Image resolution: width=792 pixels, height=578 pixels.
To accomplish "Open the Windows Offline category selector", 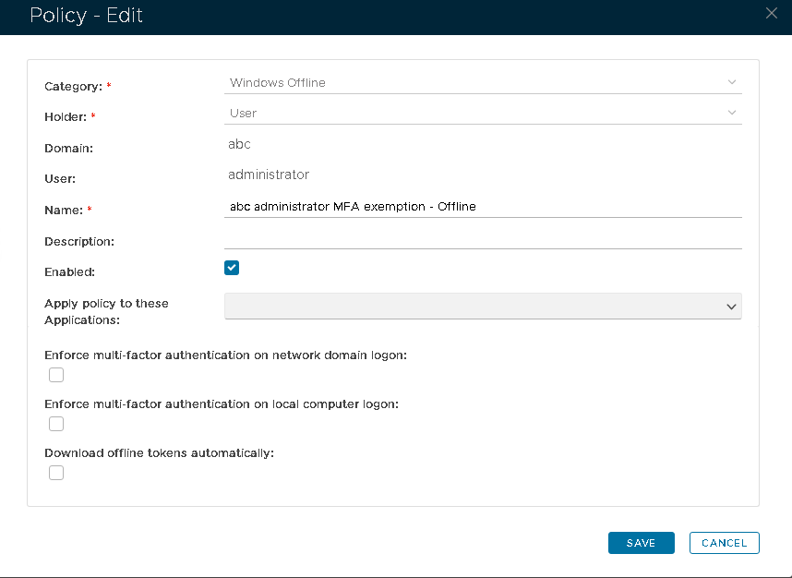I will 480,82.
